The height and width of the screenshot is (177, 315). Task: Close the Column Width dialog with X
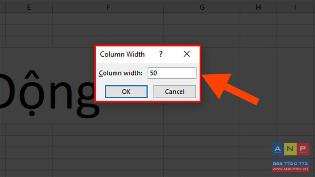187,54
